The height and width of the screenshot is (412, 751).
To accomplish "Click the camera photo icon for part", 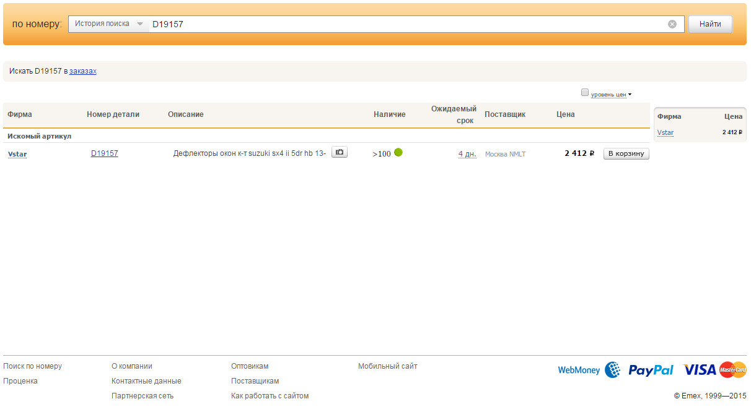I will 339,152.
